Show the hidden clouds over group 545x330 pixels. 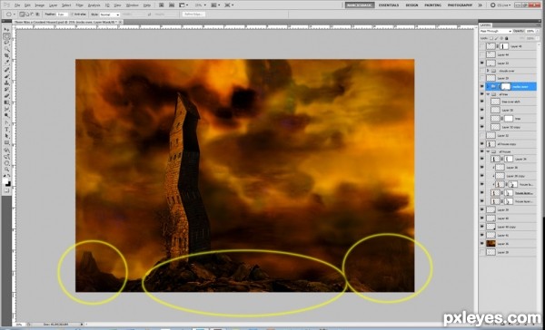coord(481,71)
